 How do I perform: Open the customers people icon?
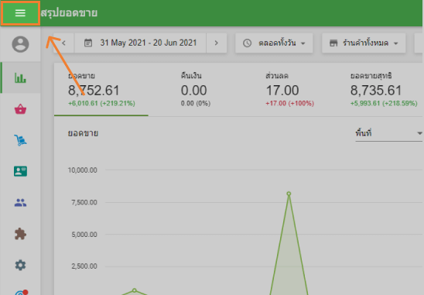click(x=20, y=202)
